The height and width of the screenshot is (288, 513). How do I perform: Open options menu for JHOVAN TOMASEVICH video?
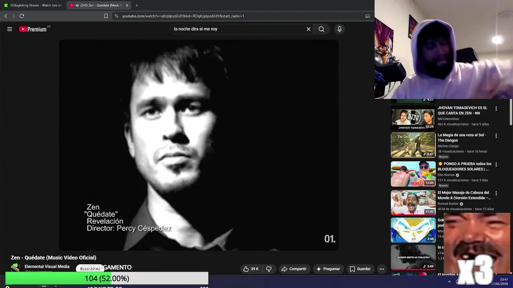(496, 108)
